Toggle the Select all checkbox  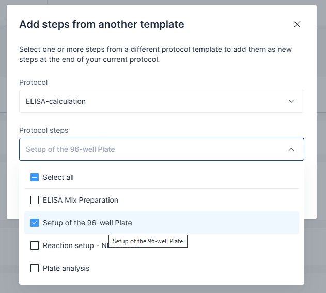click(35, 177)
